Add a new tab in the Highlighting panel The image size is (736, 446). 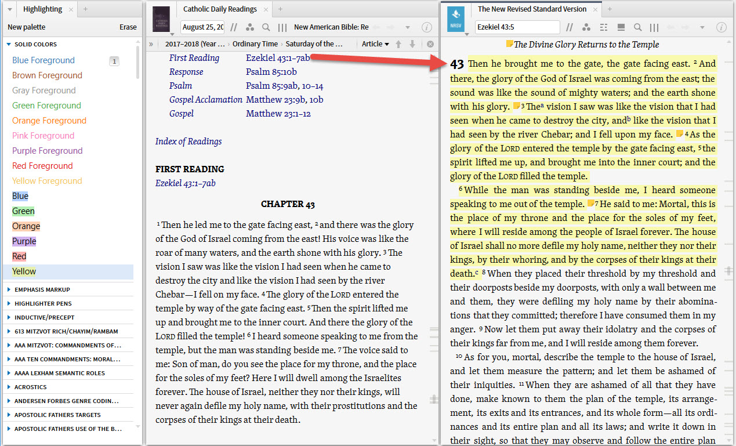pos(85,9)
